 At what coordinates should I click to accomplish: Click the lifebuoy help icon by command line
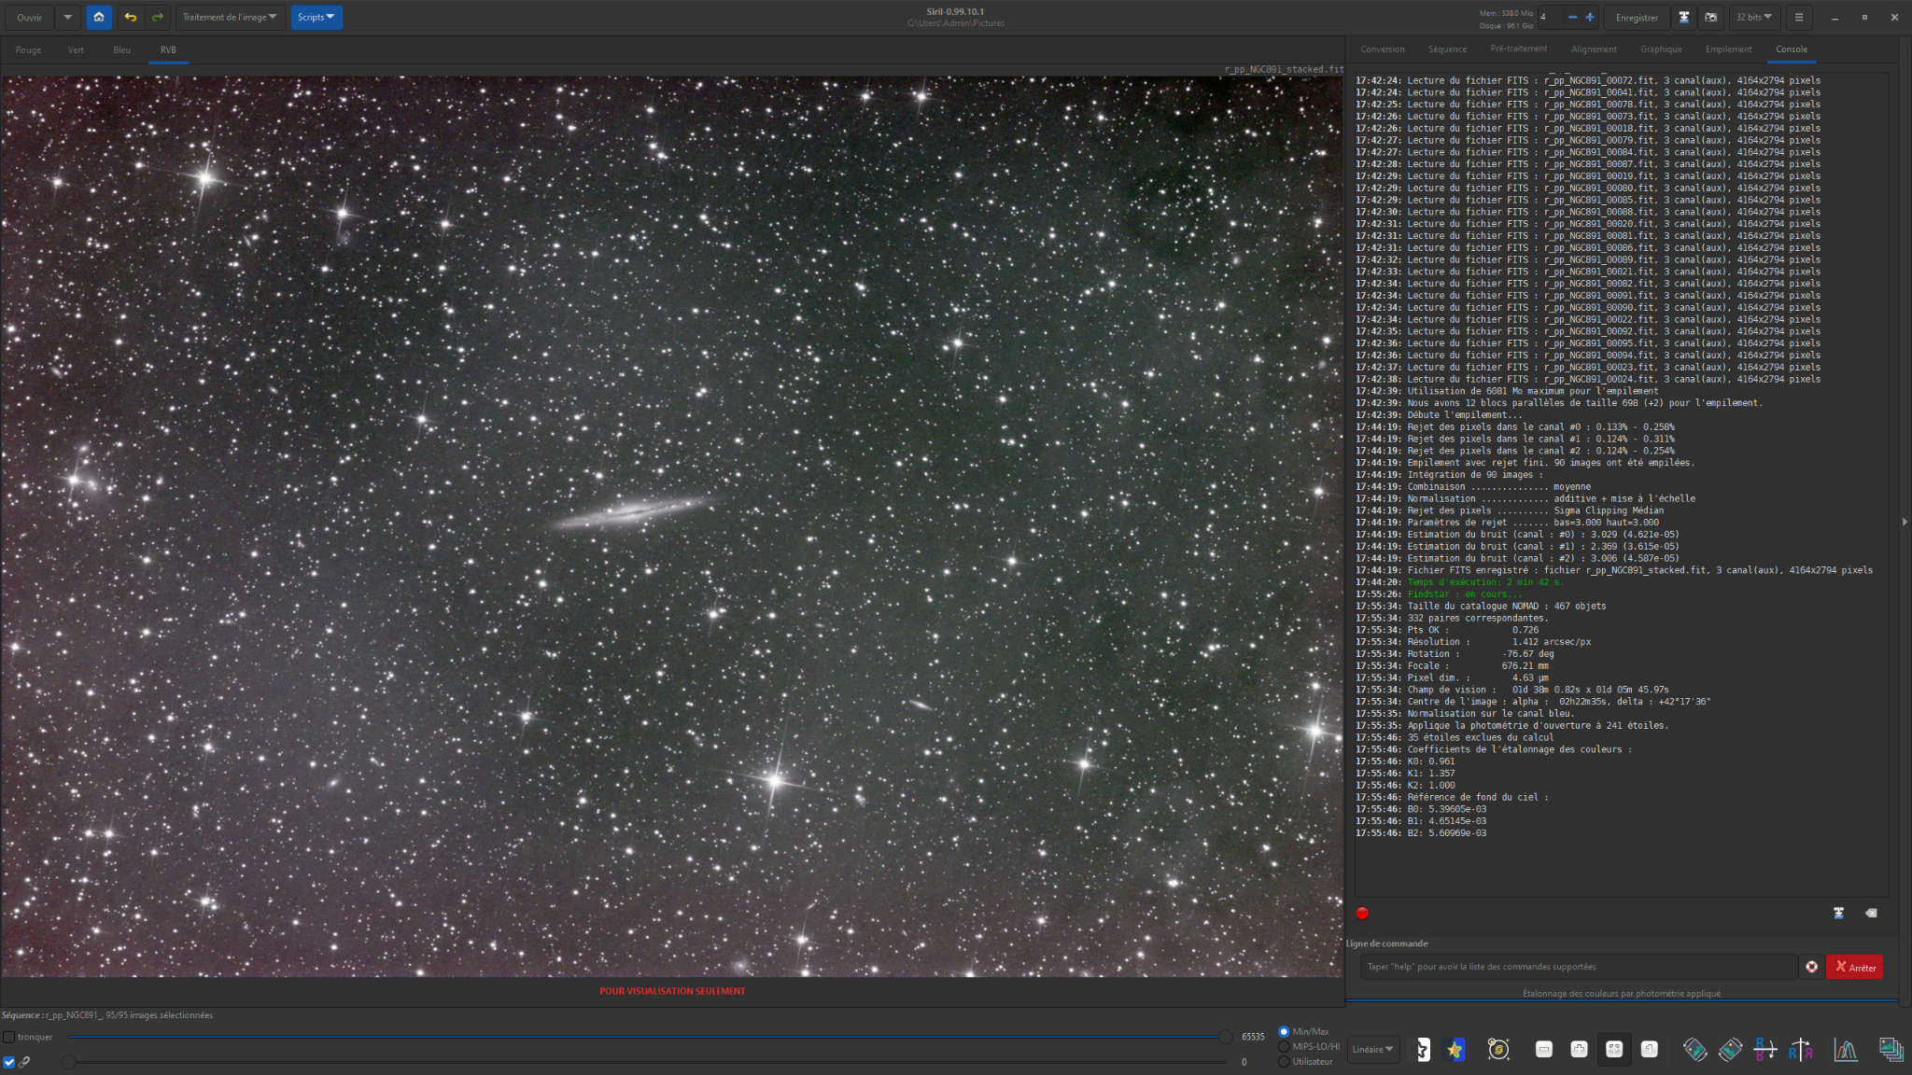(1812, 967)
